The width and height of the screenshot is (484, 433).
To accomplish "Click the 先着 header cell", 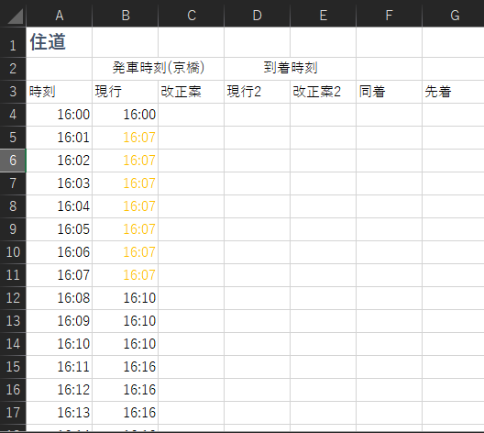I will coord(454,92).
